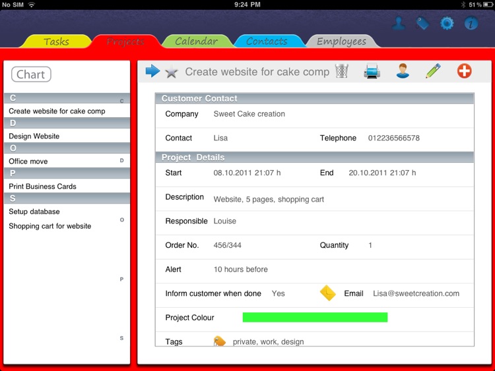Screen dimensions: 495x371
Task: Click the orange tag icon beside Tags
Action: 219,341
